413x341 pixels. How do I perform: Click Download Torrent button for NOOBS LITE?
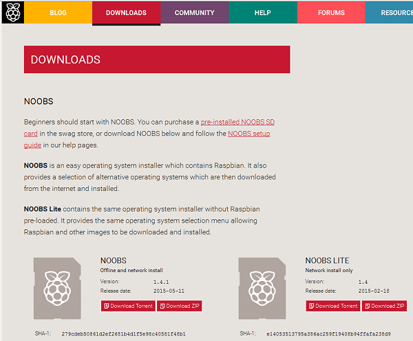333,306
